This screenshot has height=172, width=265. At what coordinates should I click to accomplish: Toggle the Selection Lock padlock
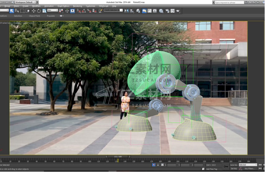pos(158,165)
